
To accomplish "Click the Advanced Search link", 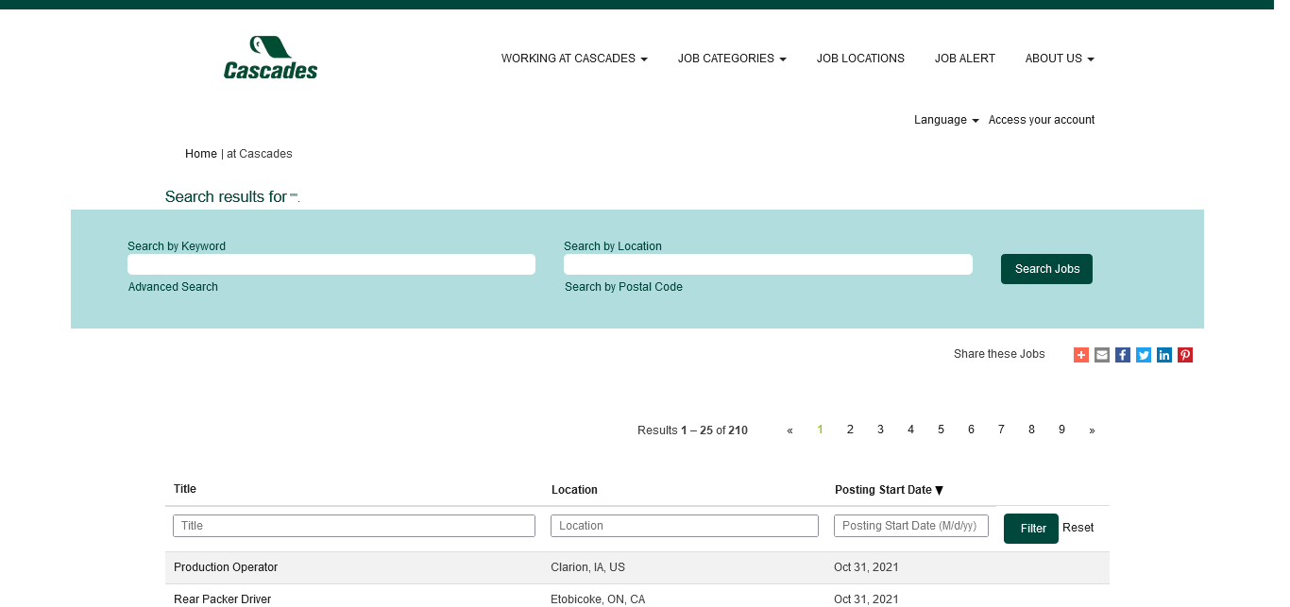I will [x=173, y=287].
